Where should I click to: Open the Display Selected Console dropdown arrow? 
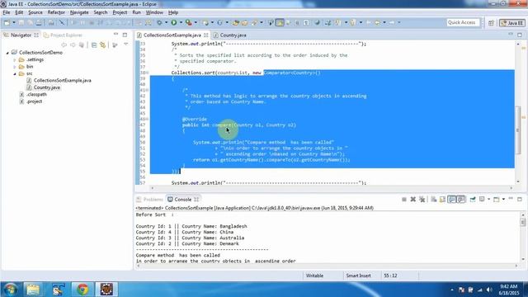tap(488, 200)
